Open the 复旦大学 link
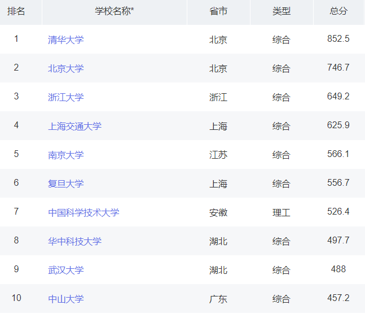The width and height of the screenshot is (365, 314). coord(65,184)
